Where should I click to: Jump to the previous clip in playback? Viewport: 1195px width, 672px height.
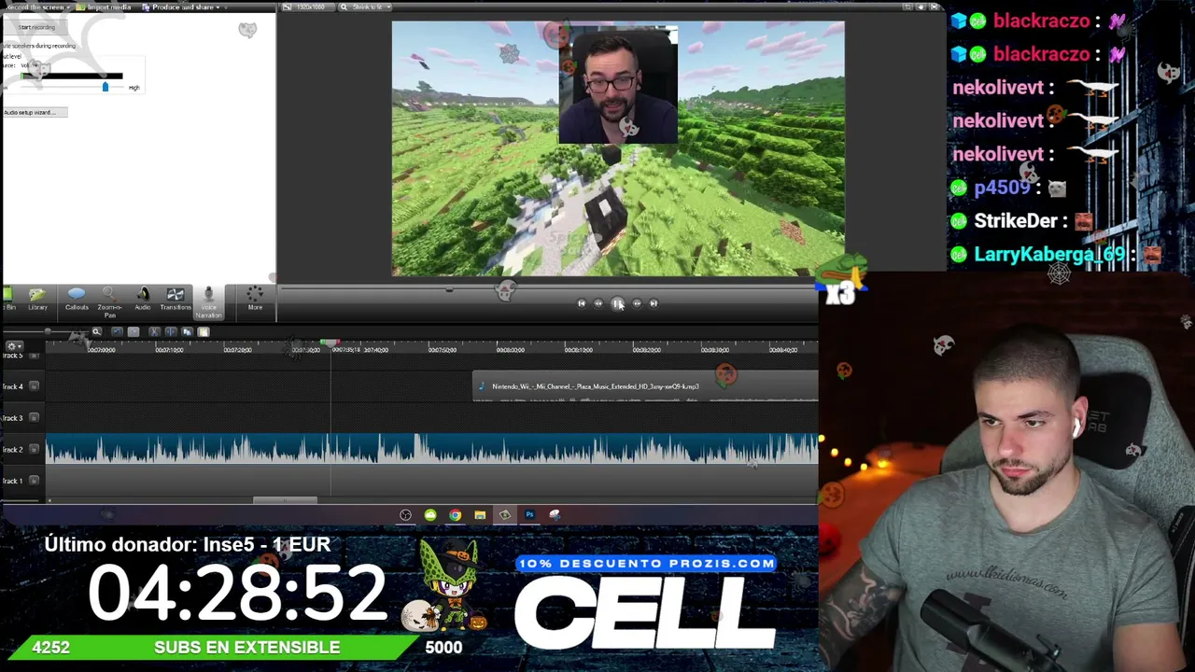pyautogui.click(x=582, y=303)
